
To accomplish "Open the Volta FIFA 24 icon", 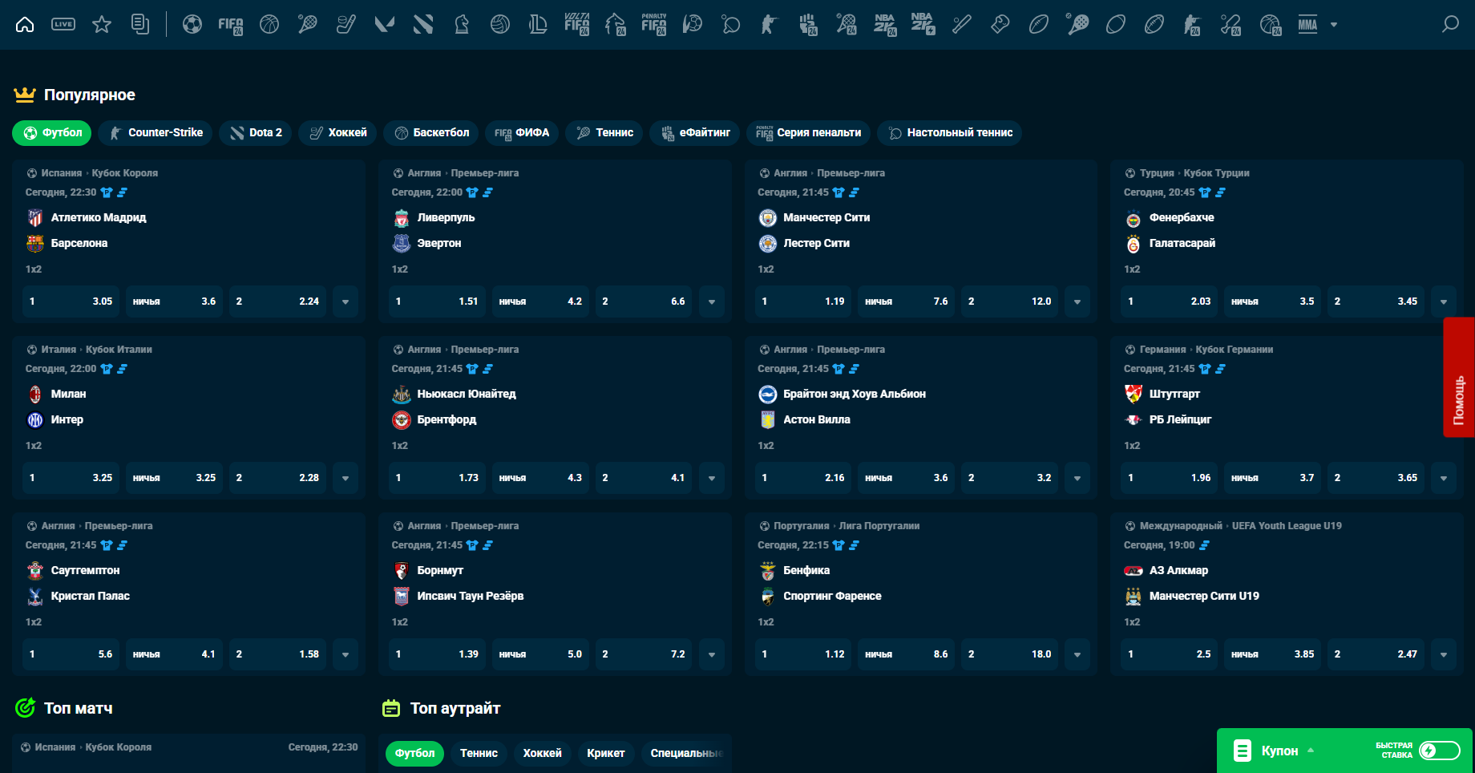I will pyautogui.click(x=577, y=25).
